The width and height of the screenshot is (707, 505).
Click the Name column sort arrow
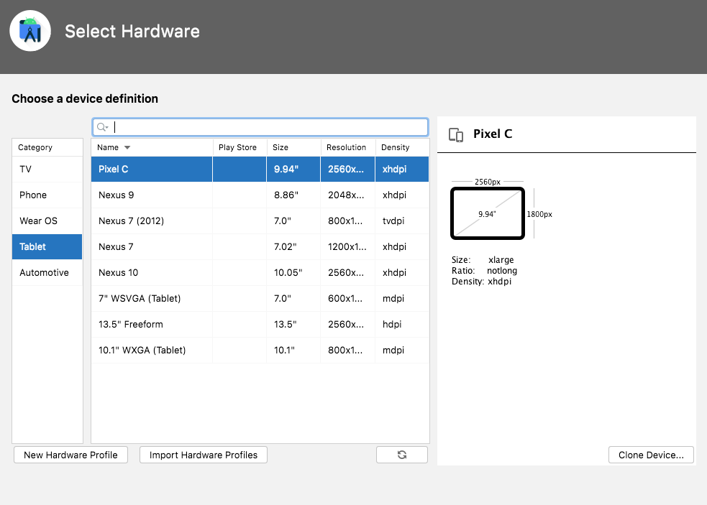click(x=127, y=148)
